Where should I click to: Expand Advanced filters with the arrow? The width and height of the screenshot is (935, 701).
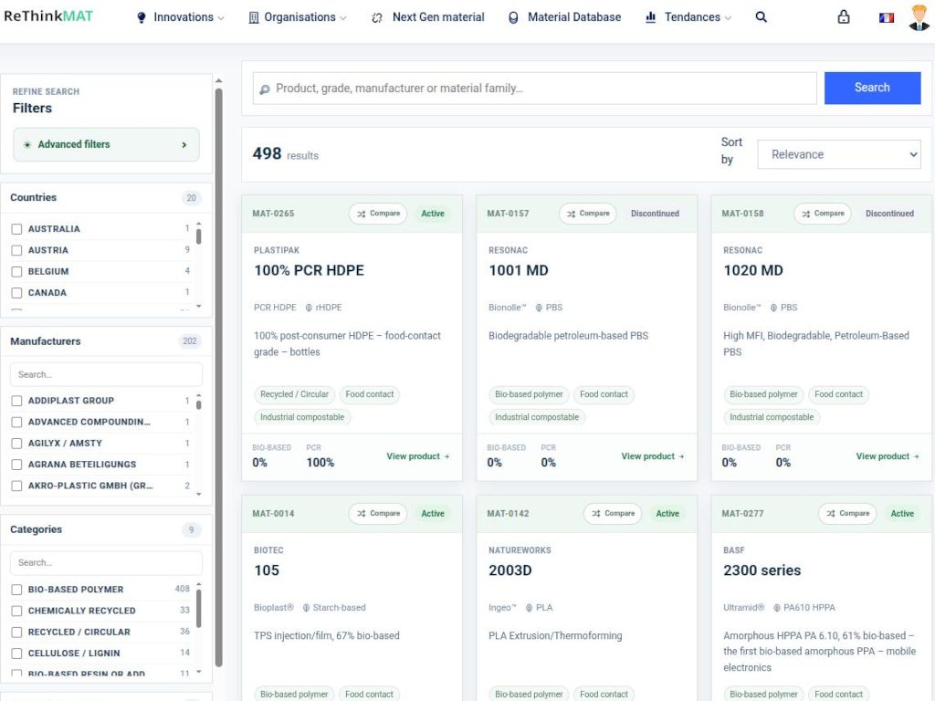(184, 145)
